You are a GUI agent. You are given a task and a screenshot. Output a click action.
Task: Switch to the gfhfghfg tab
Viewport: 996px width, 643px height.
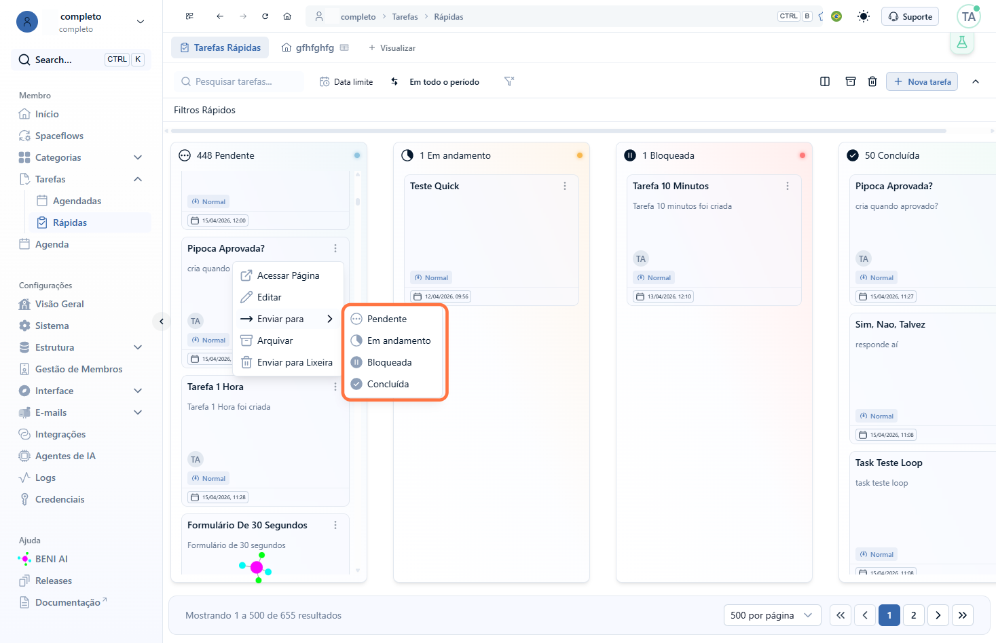click(315, 47)
